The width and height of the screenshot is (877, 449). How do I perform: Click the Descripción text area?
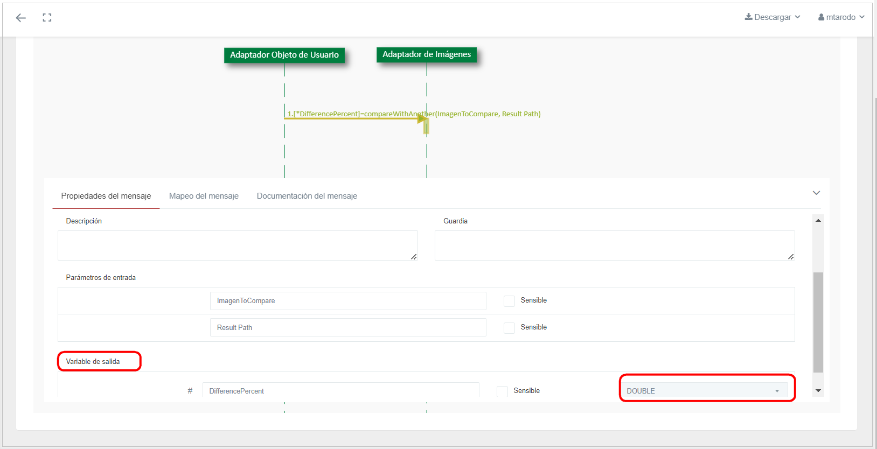[x=237, y=245]
